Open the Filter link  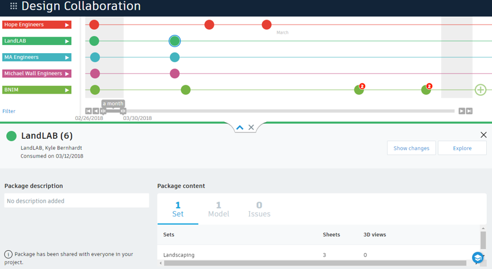pos(9,111)
